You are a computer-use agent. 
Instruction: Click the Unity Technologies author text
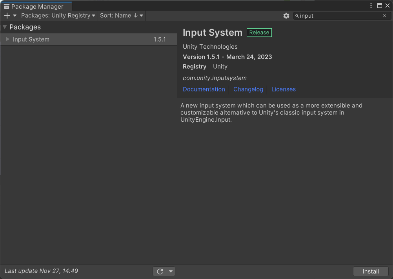210,47
